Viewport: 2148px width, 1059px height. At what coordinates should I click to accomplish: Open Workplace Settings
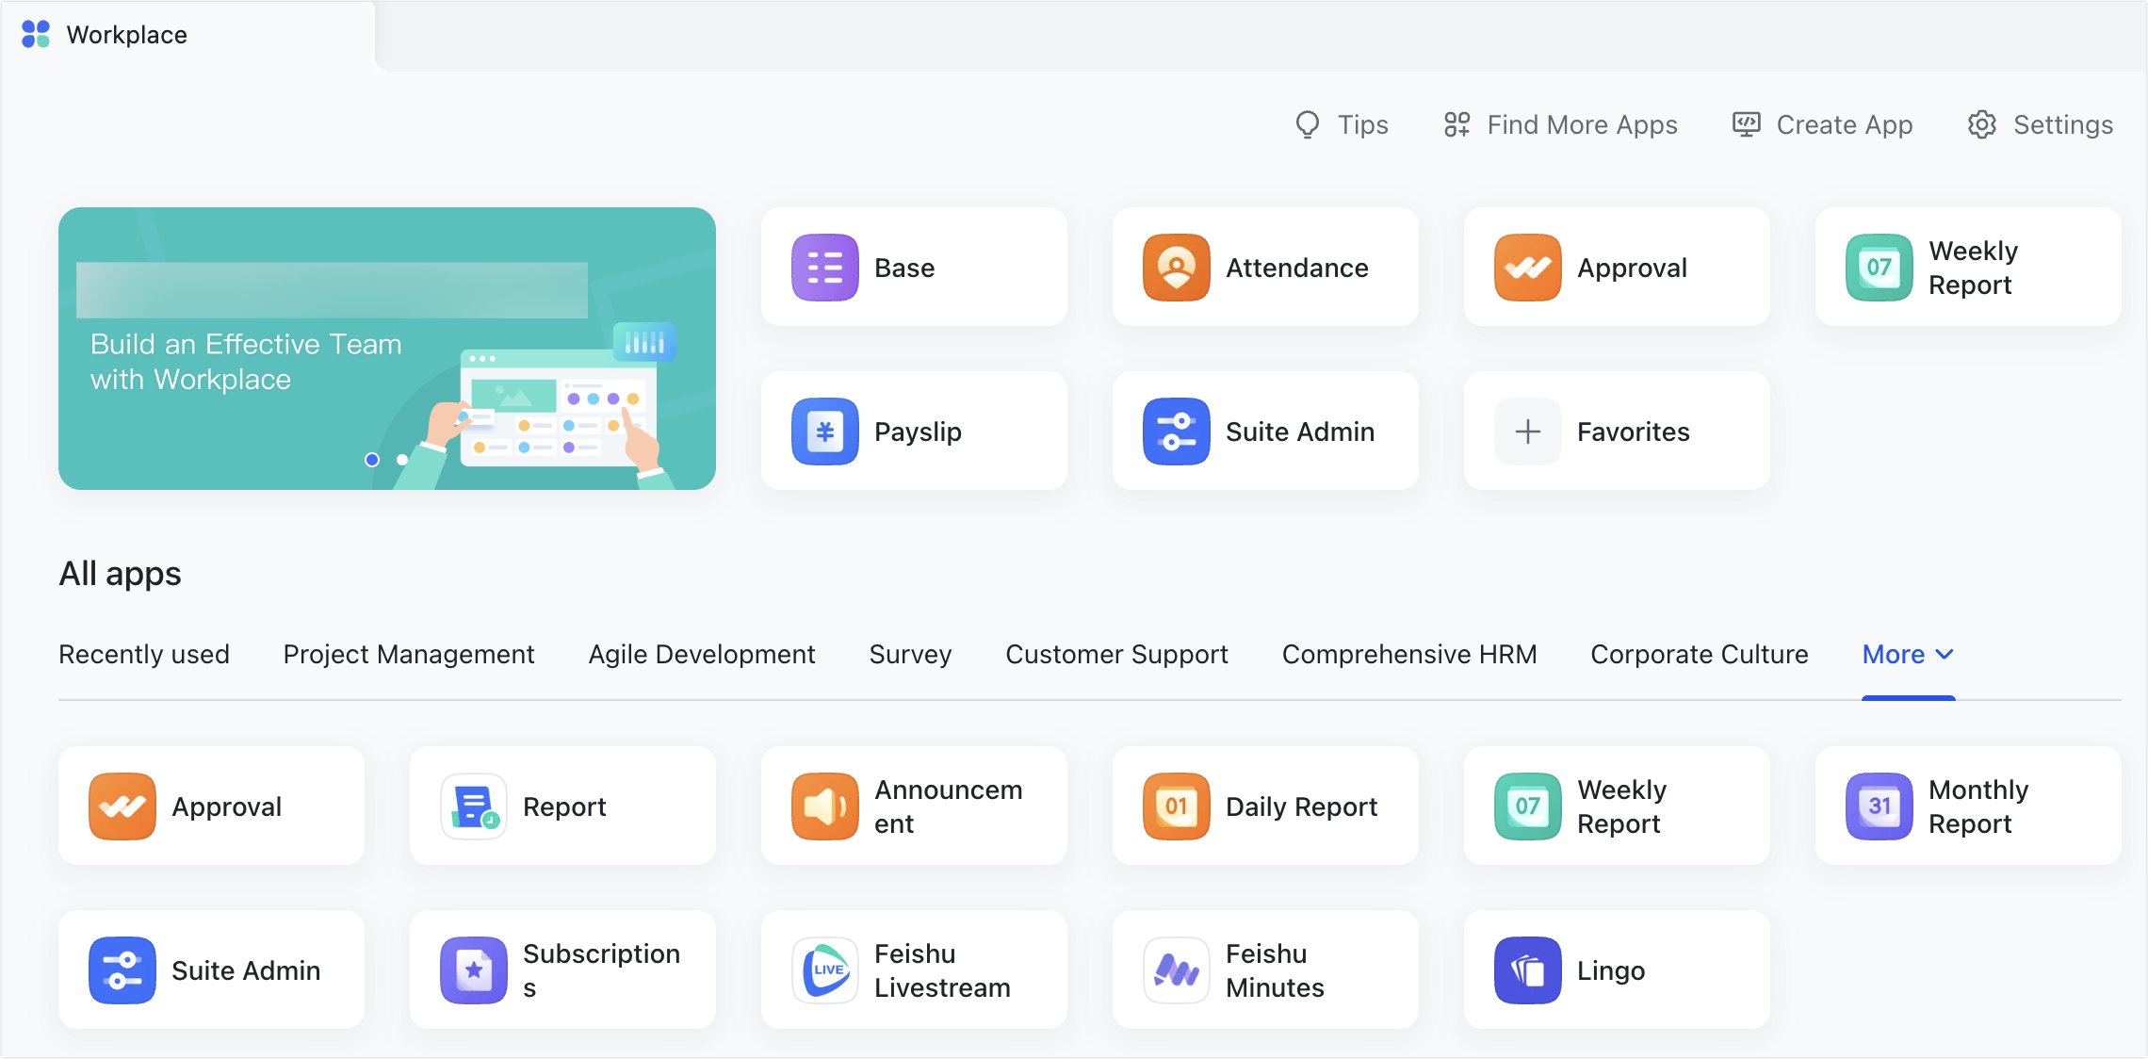pyautogui.click(x=2040, y=125)
